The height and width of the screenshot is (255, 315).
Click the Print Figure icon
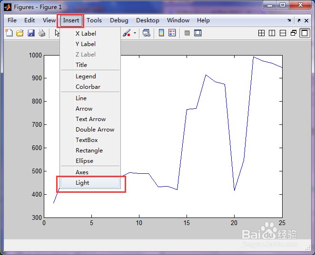(42, 33)
